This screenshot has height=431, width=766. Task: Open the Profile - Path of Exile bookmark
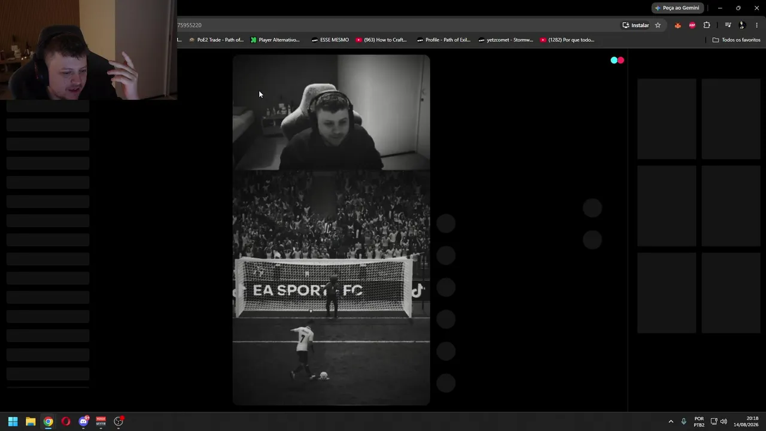tap(443, 40)
